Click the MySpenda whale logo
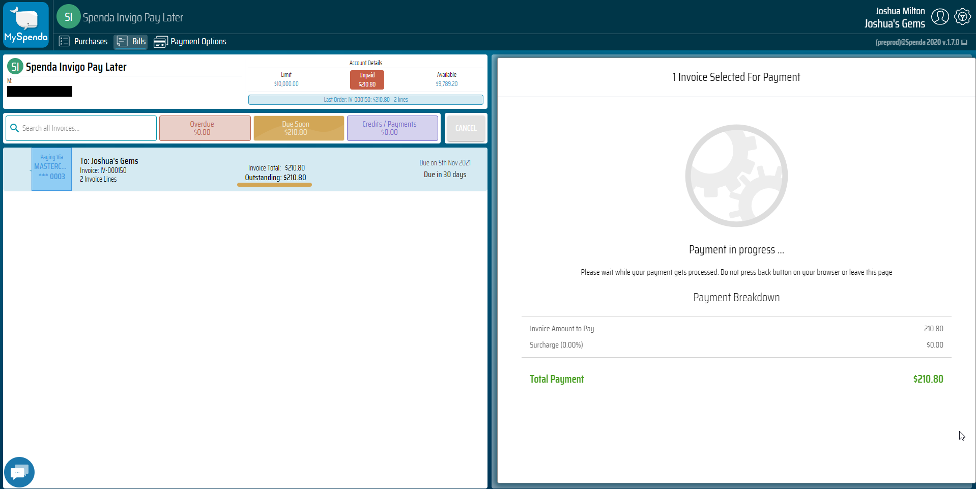The width and height of the screenshot is (976, 489). pos(26,24)
